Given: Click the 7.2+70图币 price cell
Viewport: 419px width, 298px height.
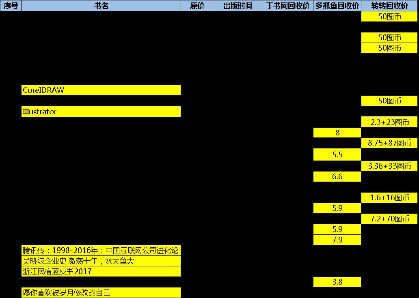Looking at the screenshot, I should pos(389,219).
